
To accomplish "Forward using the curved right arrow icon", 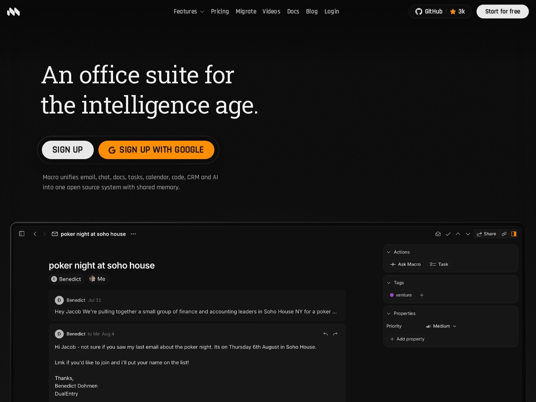I will [x=335, y=334].
